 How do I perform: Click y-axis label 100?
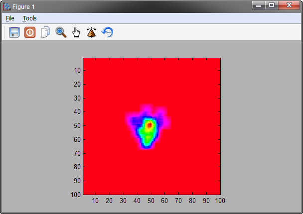(x=76, y=195)
